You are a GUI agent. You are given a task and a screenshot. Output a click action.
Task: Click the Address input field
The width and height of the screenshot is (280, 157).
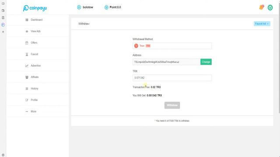click(x=166, y=62)
